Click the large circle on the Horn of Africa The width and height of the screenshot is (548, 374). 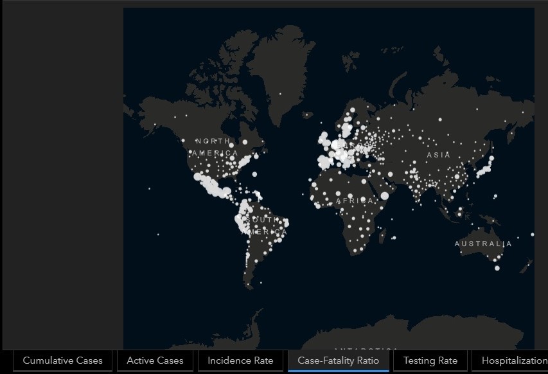[384, 196]
